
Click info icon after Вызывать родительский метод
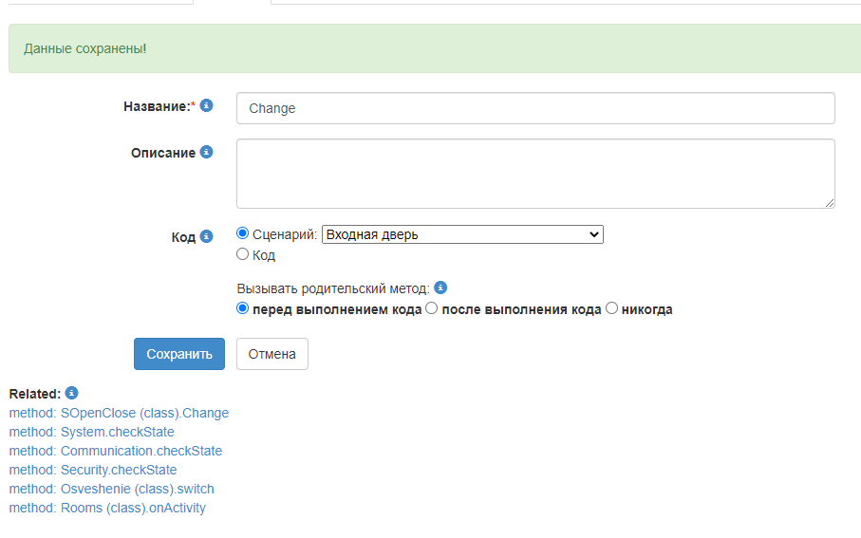(440, 288)
